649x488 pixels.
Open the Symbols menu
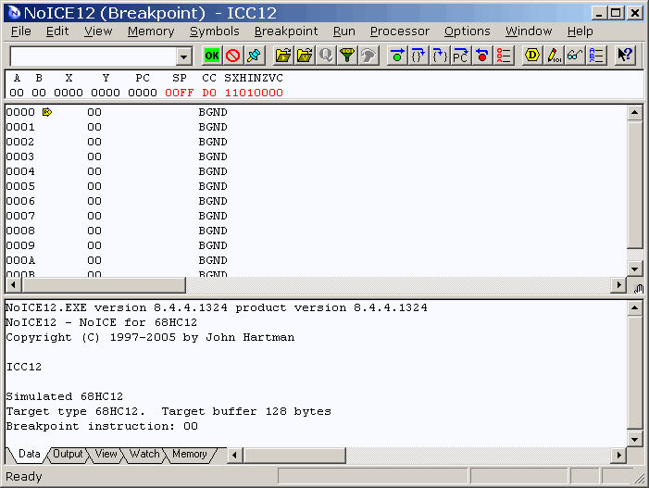tap(215, 31)
